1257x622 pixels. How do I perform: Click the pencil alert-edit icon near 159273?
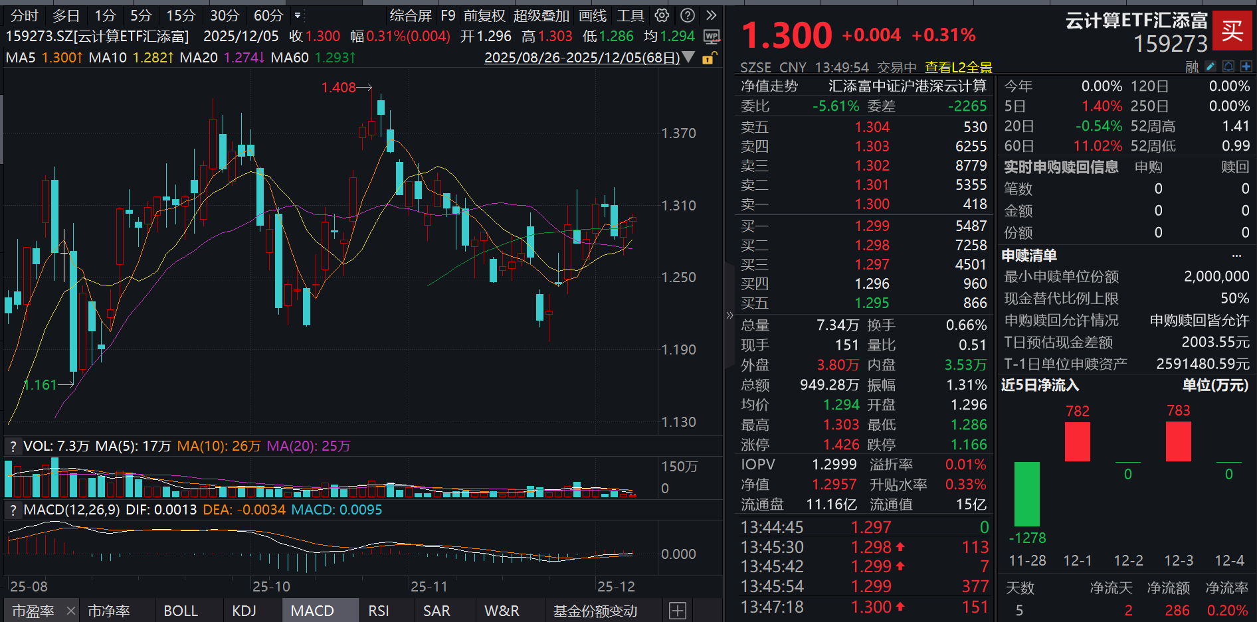pyautogui.click(x=1210, y=66)
